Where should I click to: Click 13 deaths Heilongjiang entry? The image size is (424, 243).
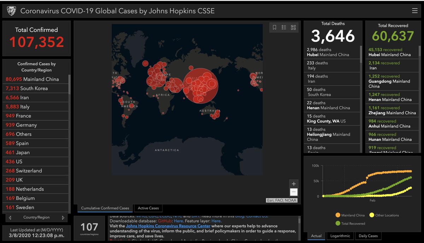(332, 134)
